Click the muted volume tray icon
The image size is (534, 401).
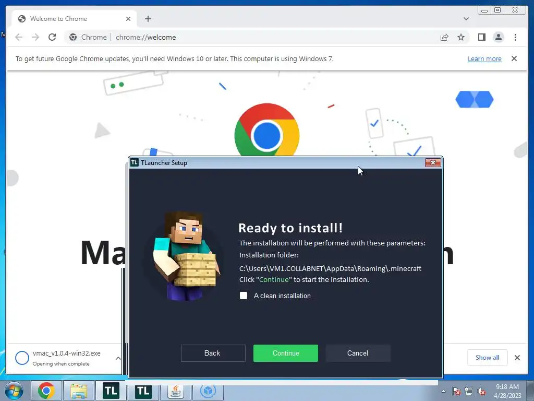tap(481, 391)
